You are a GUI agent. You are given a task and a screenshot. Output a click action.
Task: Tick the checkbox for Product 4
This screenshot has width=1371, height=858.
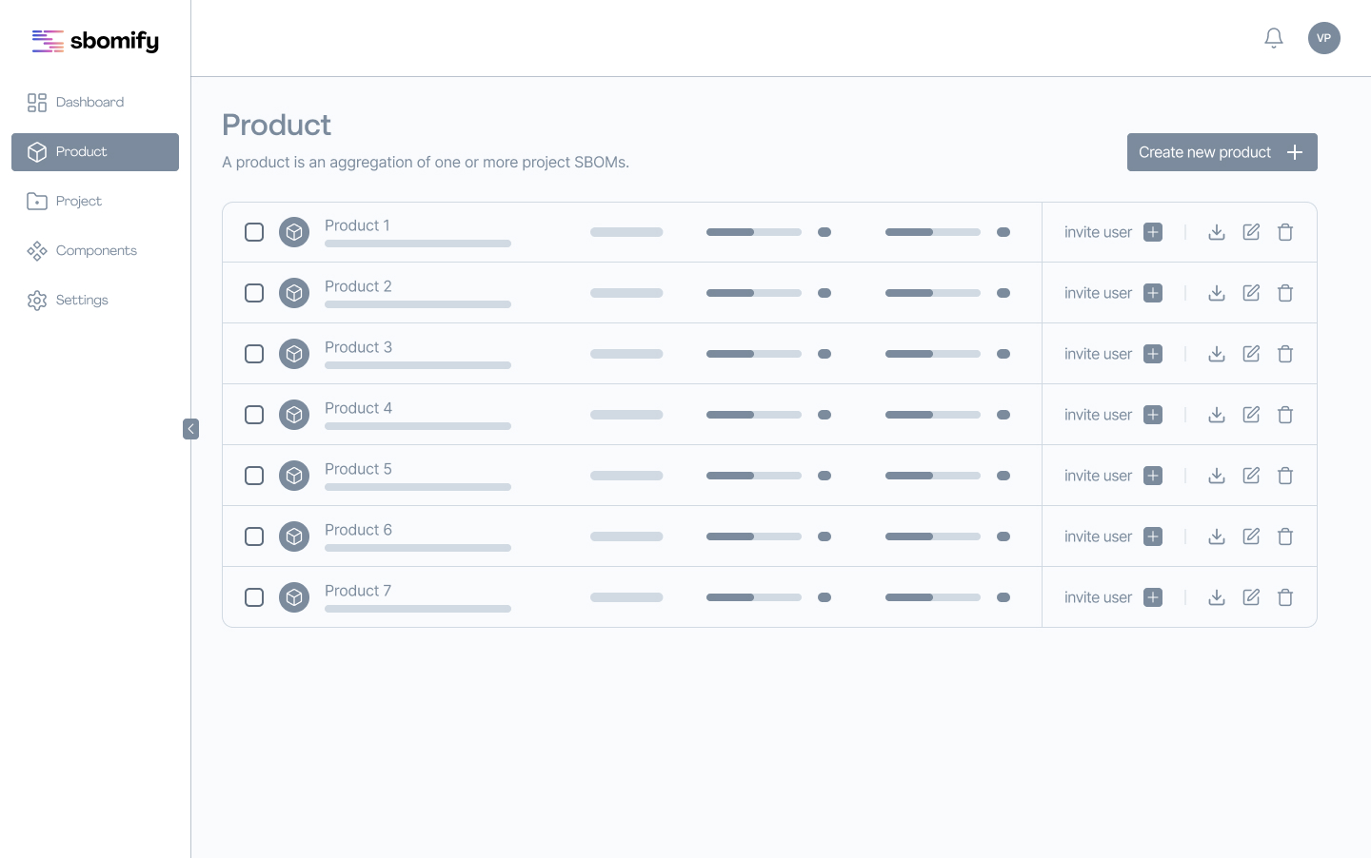254,415
